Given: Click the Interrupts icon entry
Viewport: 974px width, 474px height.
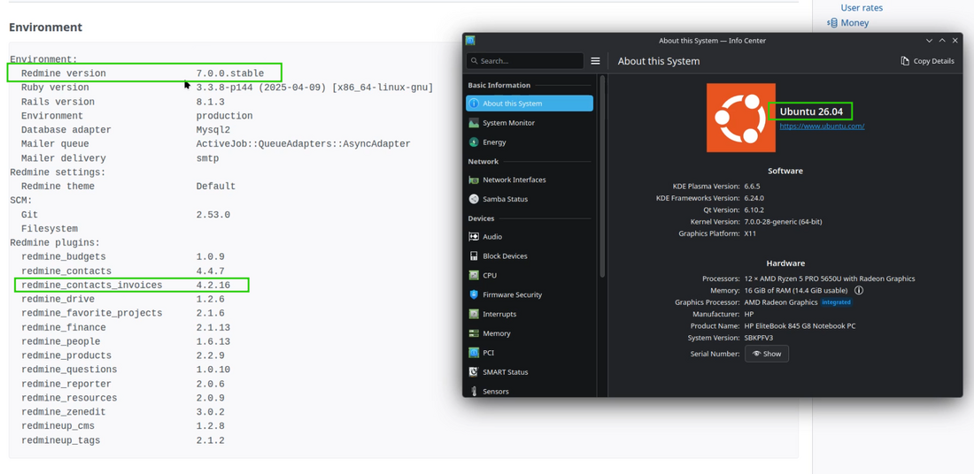Looking at the screenshot, I should pos(474,314).
